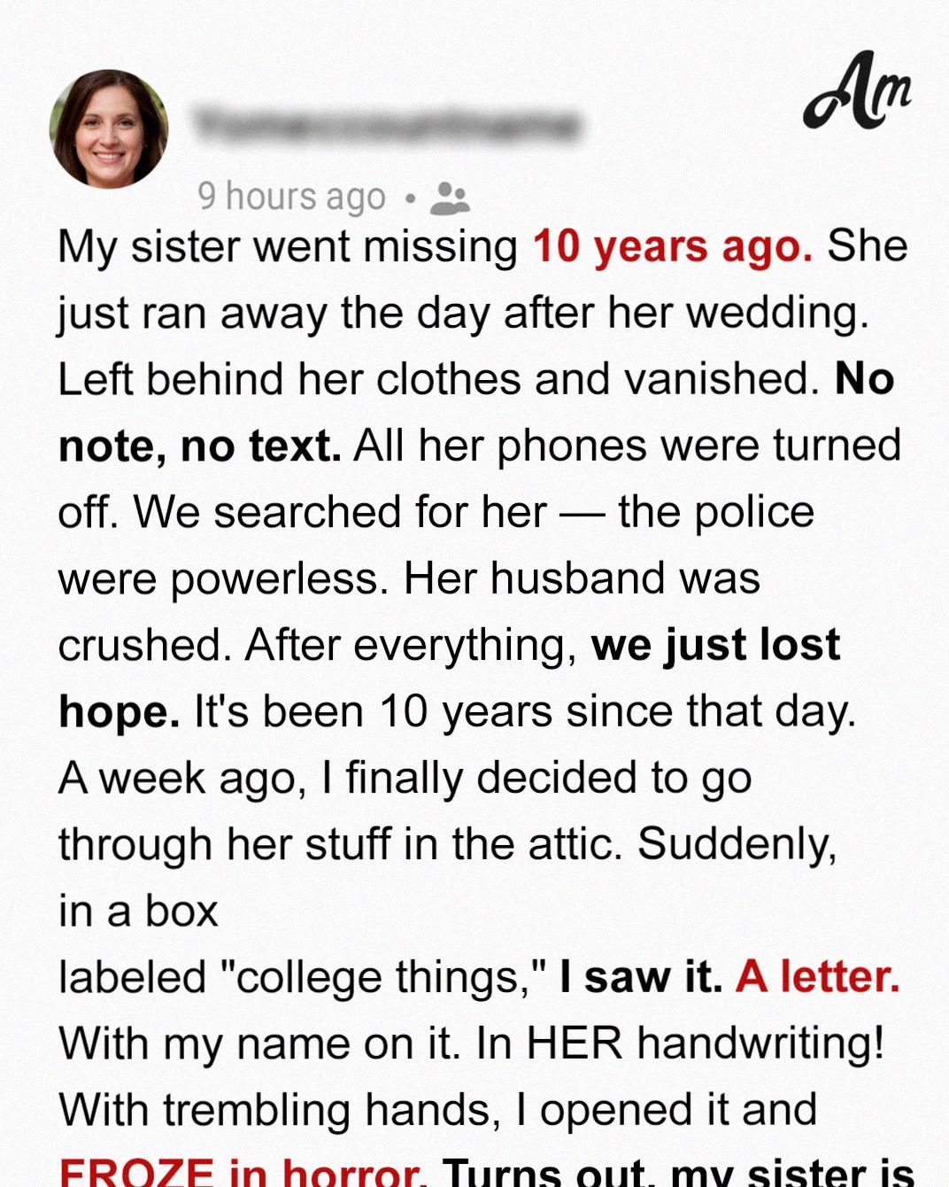The width and height of the screenshot is (949, 1187).
Task: Click the red "A letter." text
Action: point(817,977)
